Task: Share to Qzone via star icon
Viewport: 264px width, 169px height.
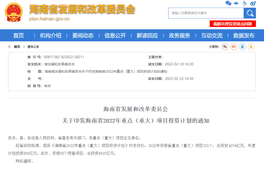Action: [251, 47]
